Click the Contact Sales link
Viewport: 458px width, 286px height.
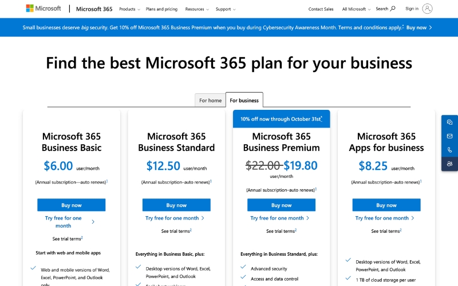pyautogui.click(x=321, y=9)
